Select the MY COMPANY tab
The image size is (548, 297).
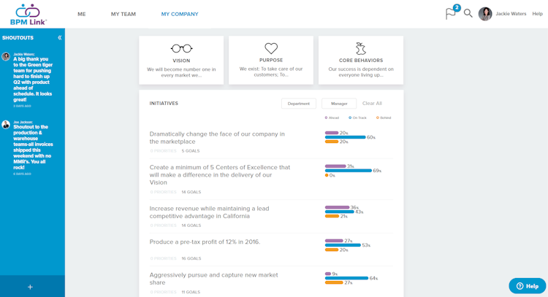click(x=180, y=14)
